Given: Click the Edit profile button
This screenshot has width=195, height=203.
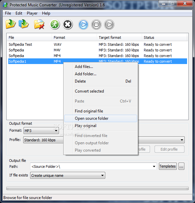Looking at the screenshot, I should pos(169,149).
